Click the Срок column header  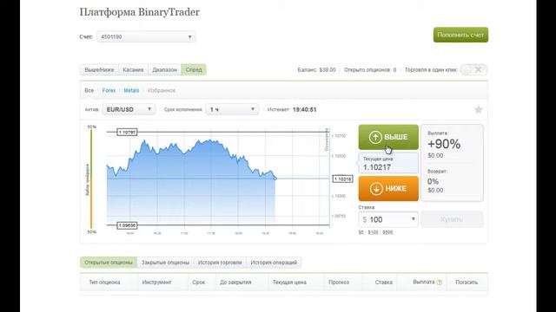click(199, 283)
